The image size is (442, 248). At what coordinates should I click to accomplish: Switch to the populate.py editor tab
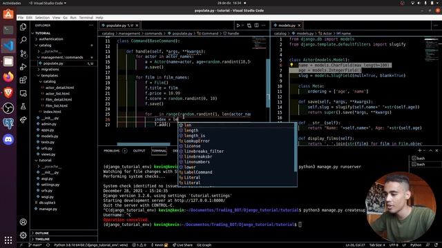119,25
